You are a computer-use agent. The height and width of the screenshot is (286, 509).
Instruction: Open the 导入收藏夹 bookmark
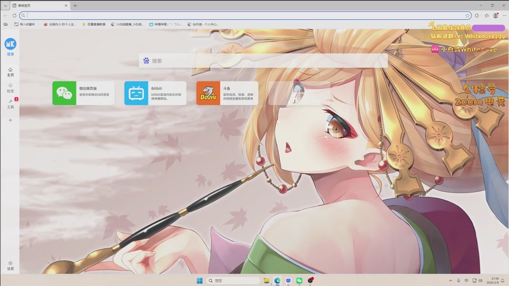pos(25,24)
